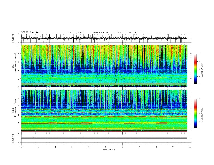Viewport: 214px width, 165px height.
Task: Click the "8" tick on the Time axis
Action: pos(156,147)
